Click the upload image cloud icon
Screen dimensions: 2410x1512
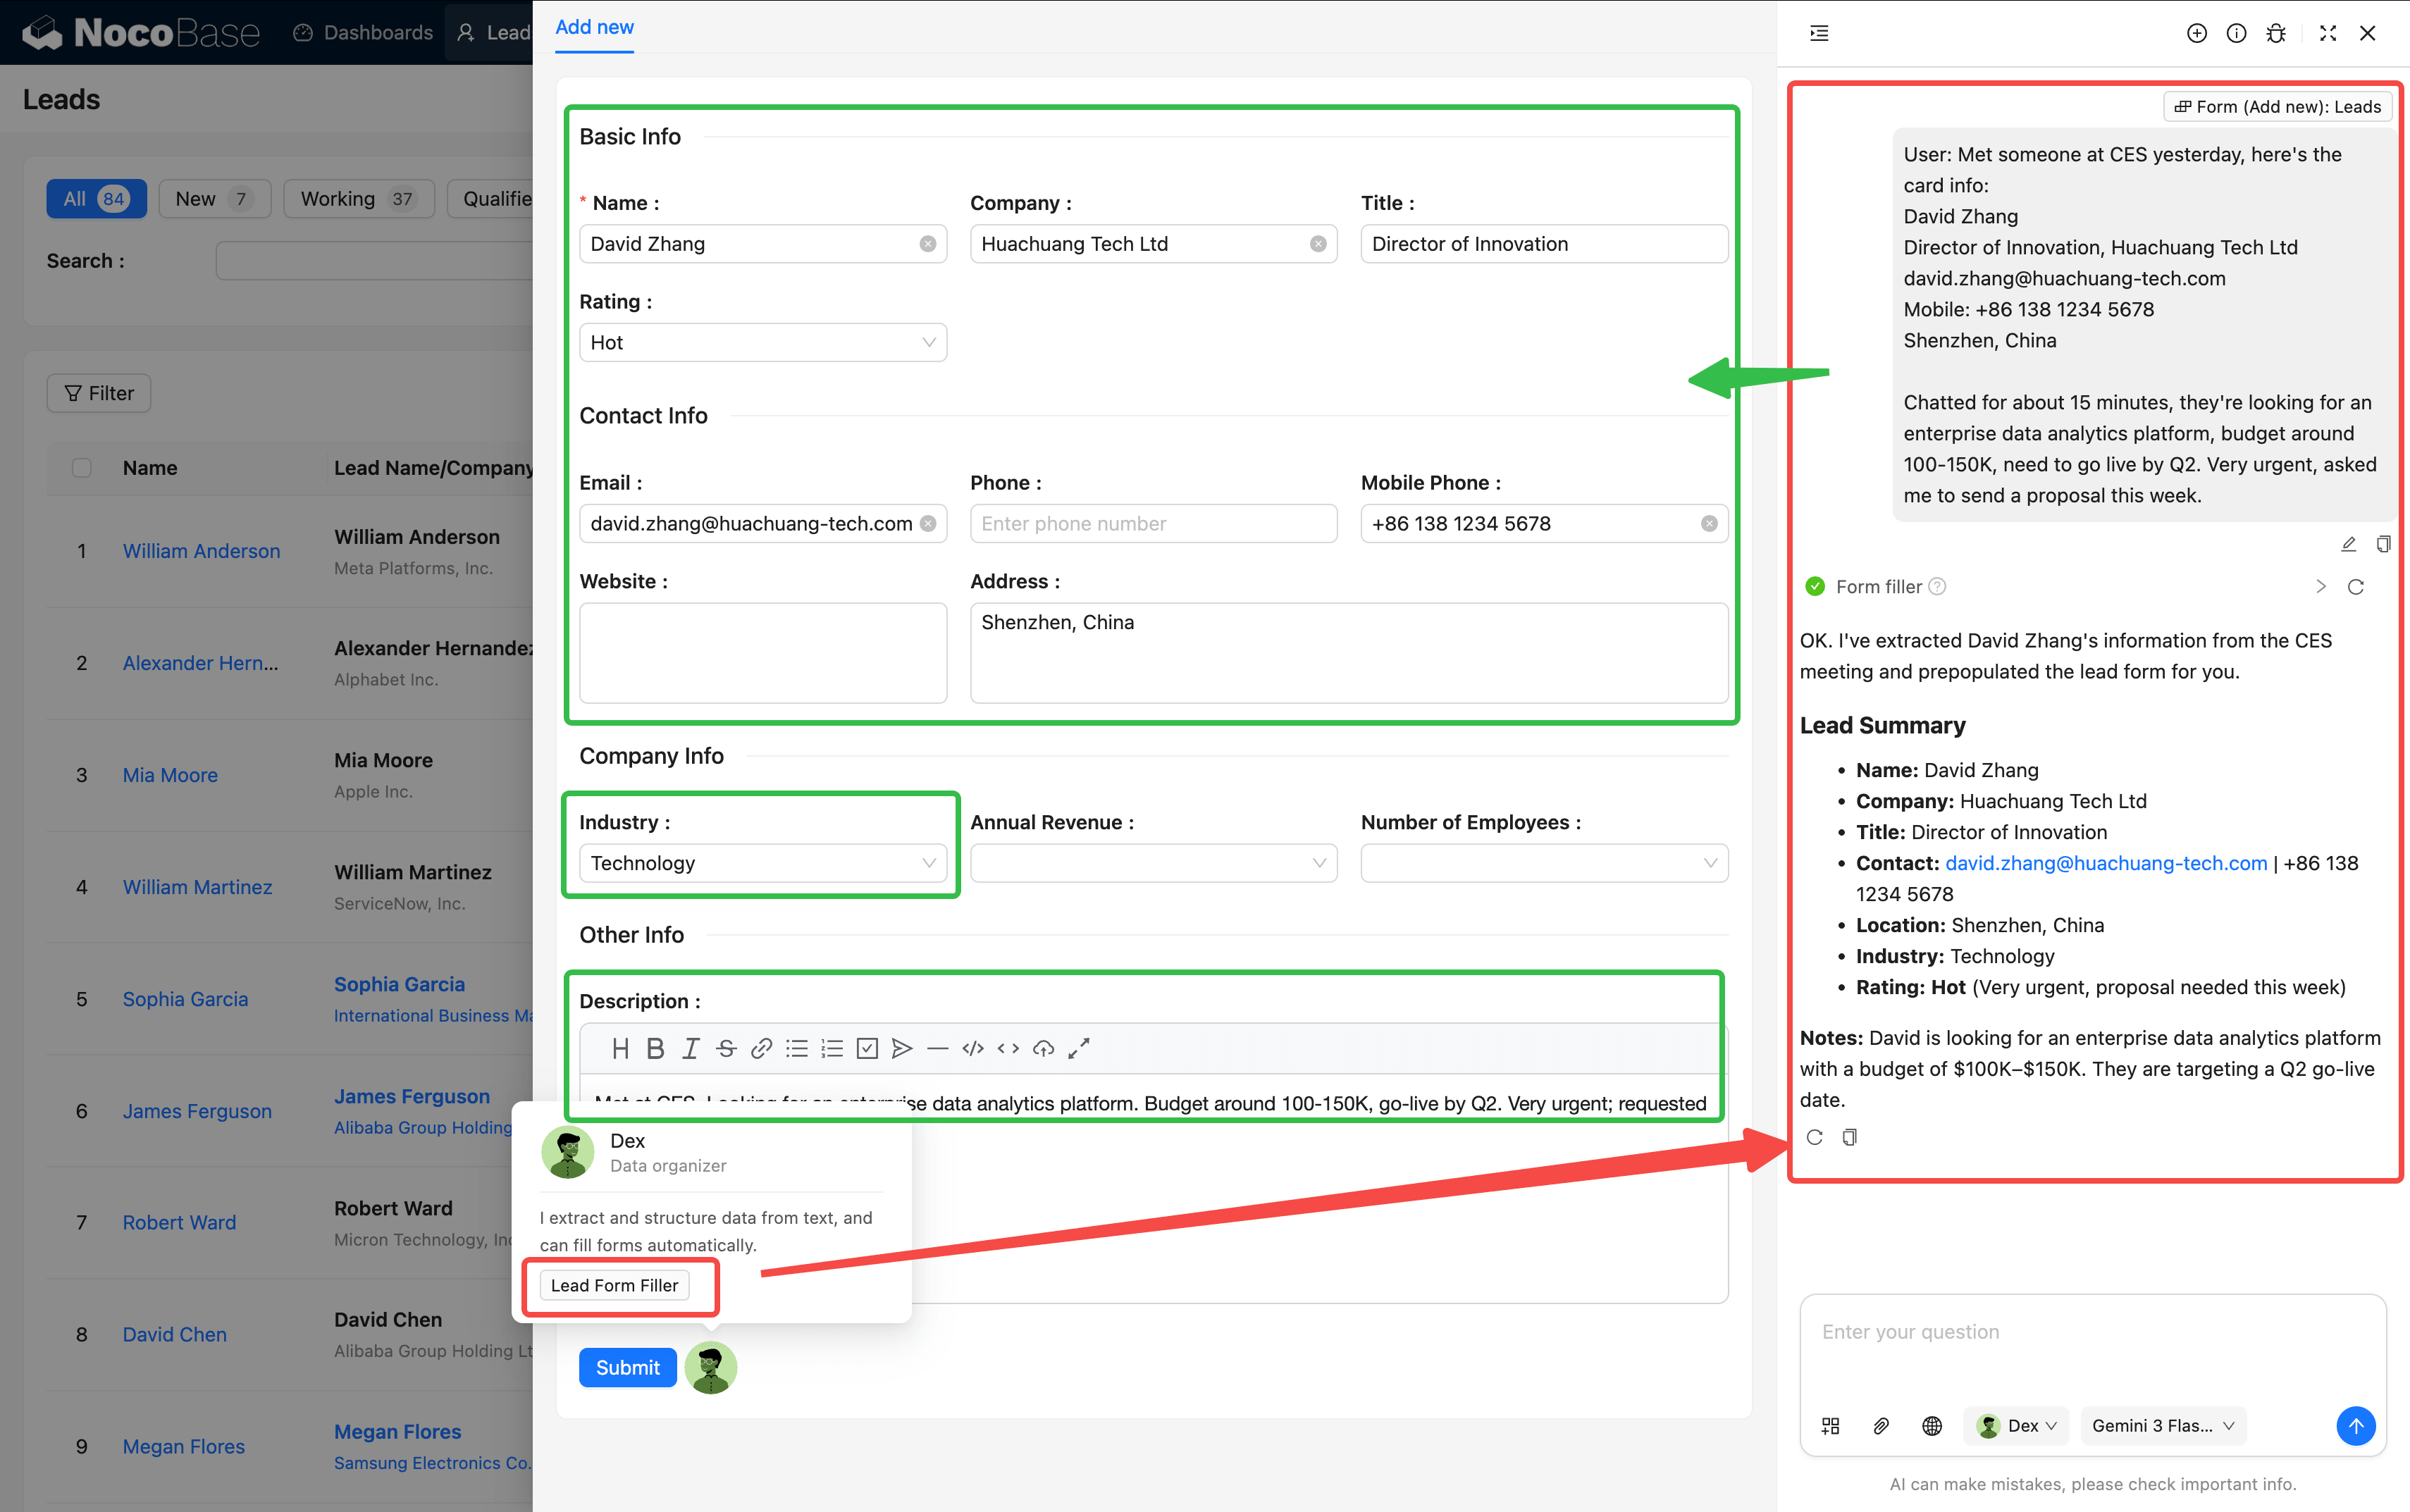coord(1043,1048)
